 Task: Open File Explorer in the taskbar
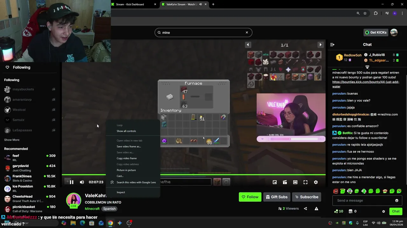[73, 223]
